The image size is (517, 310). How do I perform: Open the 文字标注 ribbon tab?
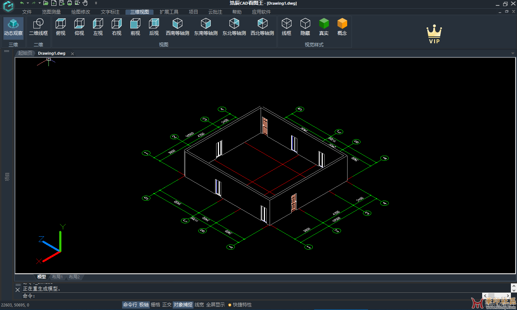pos(110,12)
